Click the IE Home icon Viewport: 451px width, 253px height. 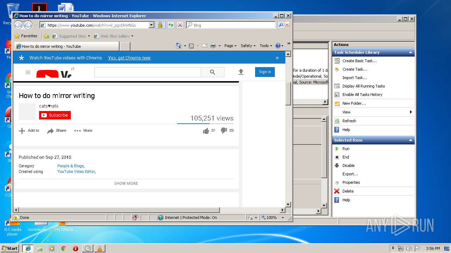[x=179, y=46]
